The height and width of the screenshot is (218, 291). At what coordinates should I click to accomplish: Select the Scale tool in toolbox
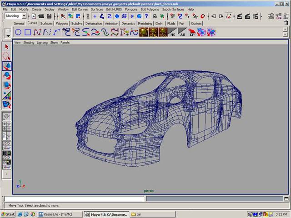coord(7,85)
